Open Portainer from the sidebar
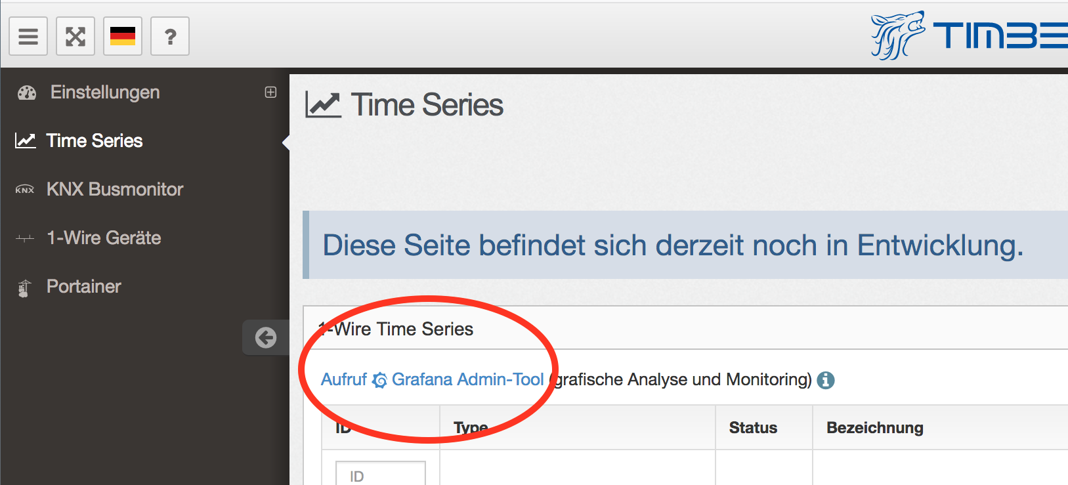The height and width of the screenshot is (485, 1068). pyautogui.click(x=84, y=286)
